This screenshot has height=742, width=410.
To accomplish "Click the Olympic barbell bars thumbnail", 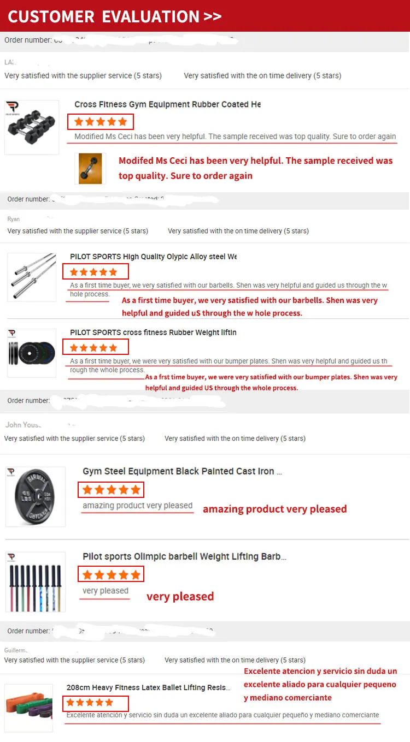I will coord(33,277).
